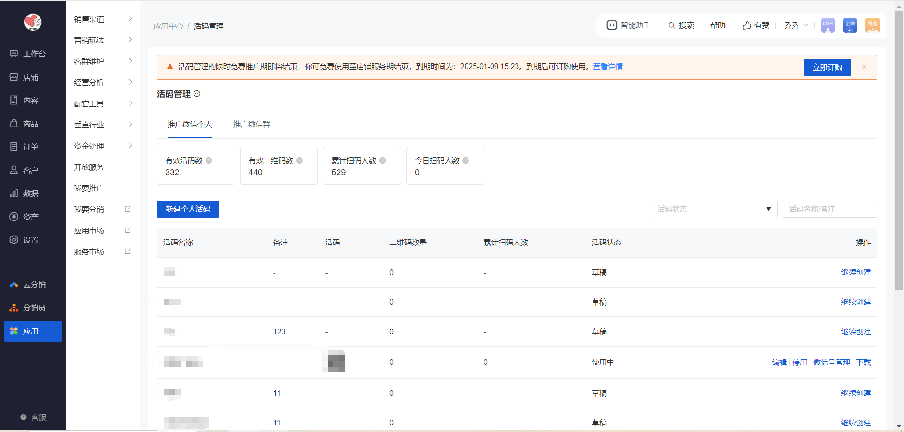Open external link icon beside 应用市场
Image resolution: width=904 pixels, height=432 pixels.
(128, 230)
